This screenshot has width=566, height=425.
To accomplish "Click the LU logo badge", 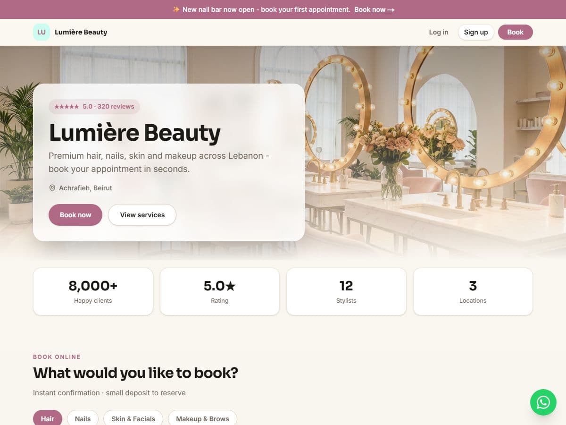I will [42, 32].
